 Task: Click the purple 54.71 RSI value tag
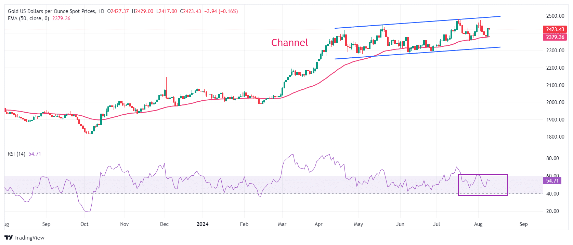(552, 181)
